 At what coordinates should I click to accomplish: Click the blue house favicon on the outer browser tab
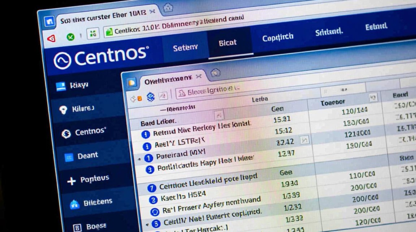(x=50, y=22)
